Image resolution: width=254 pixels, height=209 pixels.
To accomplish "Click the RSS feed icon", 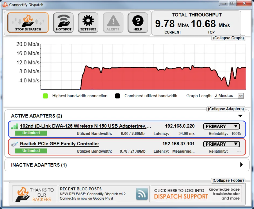I will click(142, 194).
